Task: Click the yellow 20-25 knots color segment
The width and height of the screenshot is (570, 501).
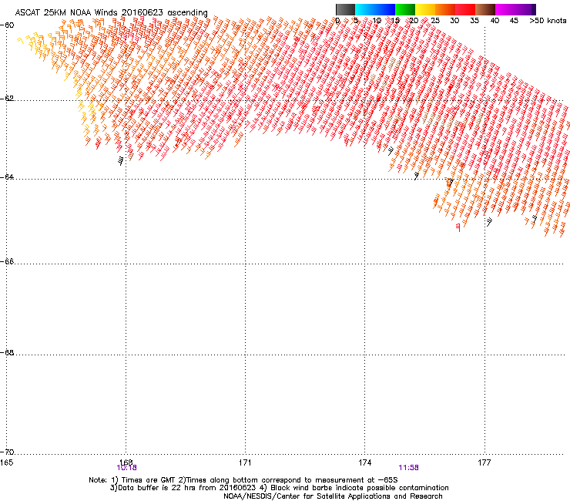Action: point(425,9)
